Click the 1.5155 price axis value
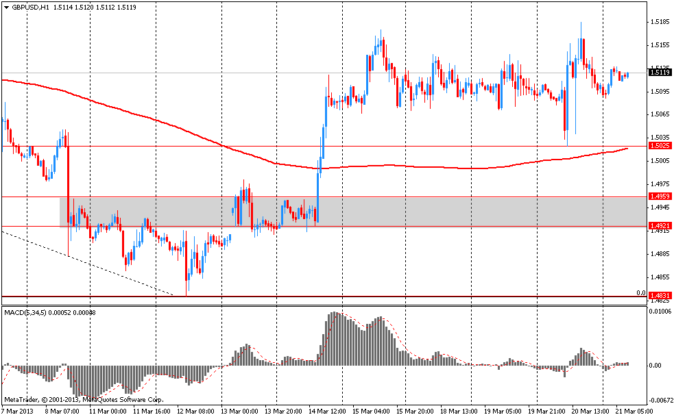Viewport: 674px width, 417px height. (x=660, y=45)
